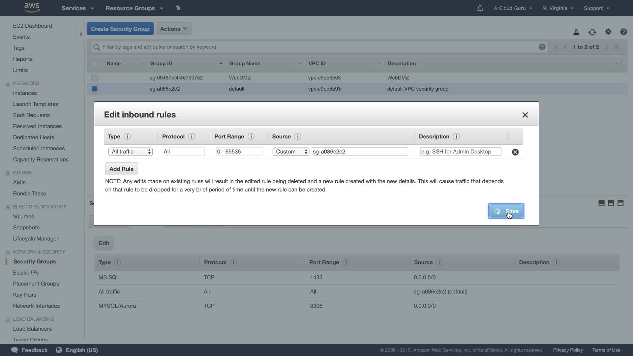Toggle the select-all header checkbox

point(95,64)
